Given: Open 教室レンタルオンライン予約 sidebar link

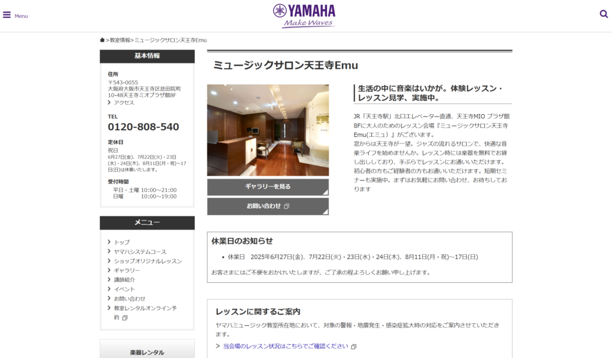Looking at the screenshot, I should coord(145,313).
